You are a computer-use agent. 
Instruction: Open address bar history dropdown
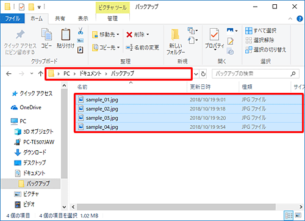(x=196, y=74)
